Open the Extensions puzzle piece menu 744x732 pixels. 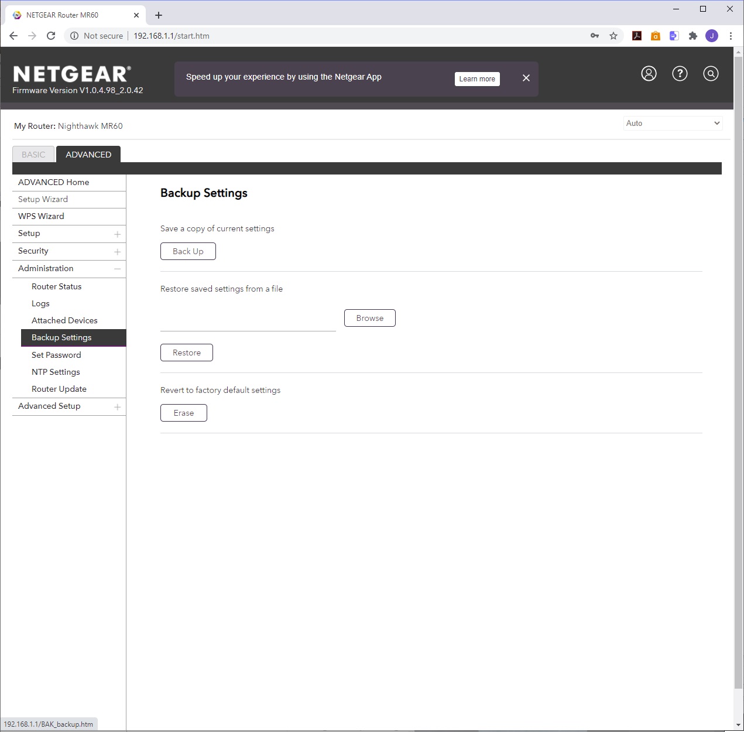coord(693,36)
